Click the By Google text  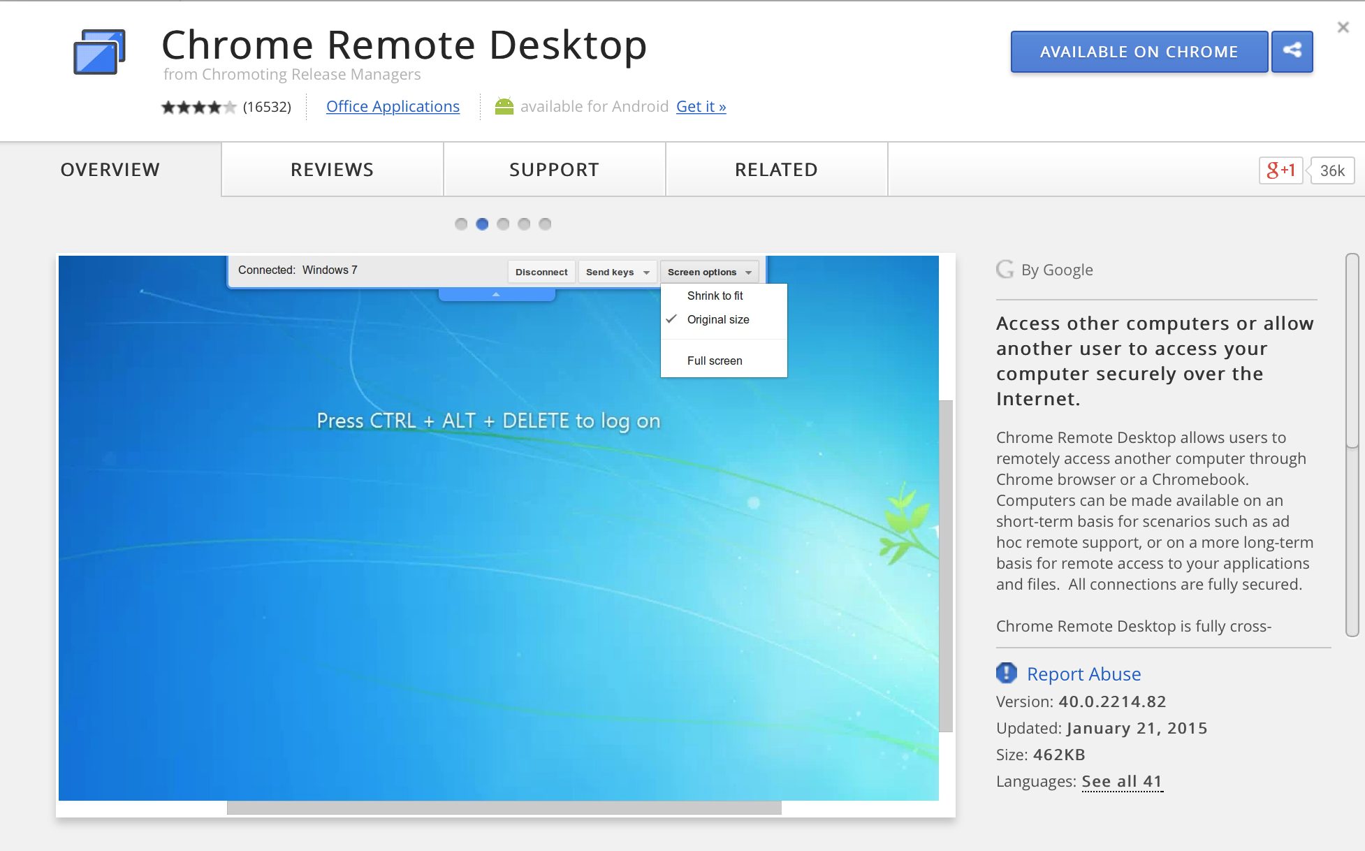click(1057, 270)
